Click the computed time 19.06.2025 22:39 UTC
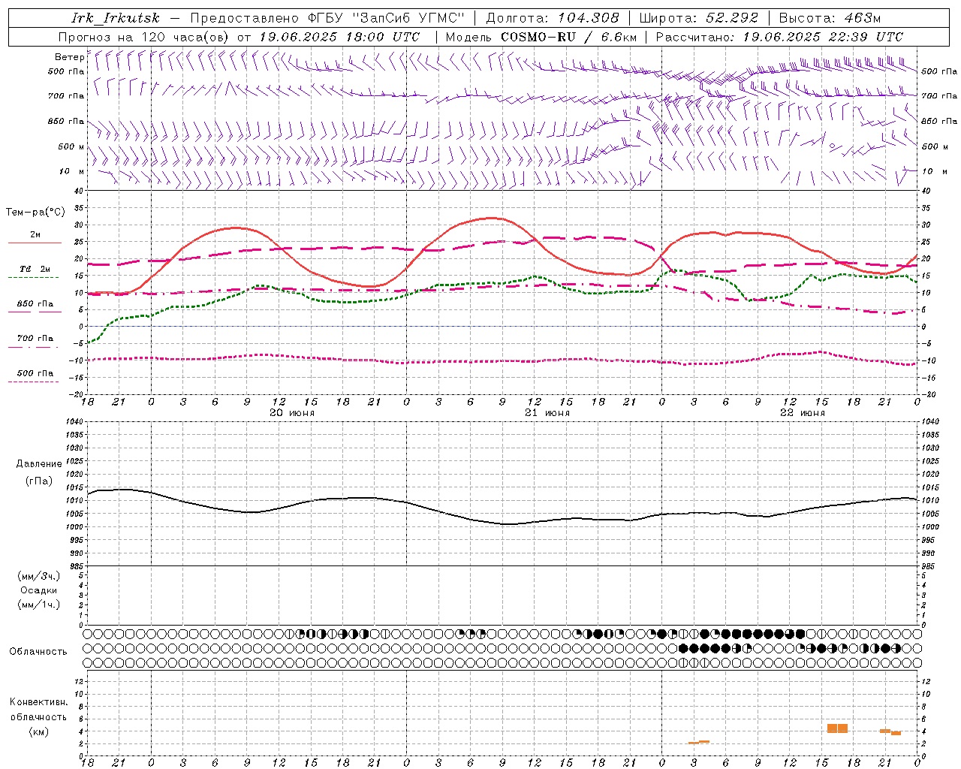This screenshot has width=961, height=769. click(823, 37)
